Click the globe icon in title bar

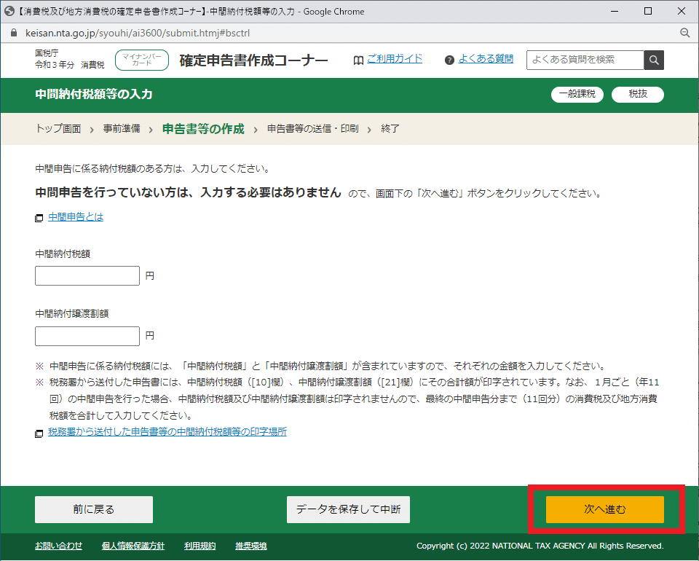coord(9,11)
